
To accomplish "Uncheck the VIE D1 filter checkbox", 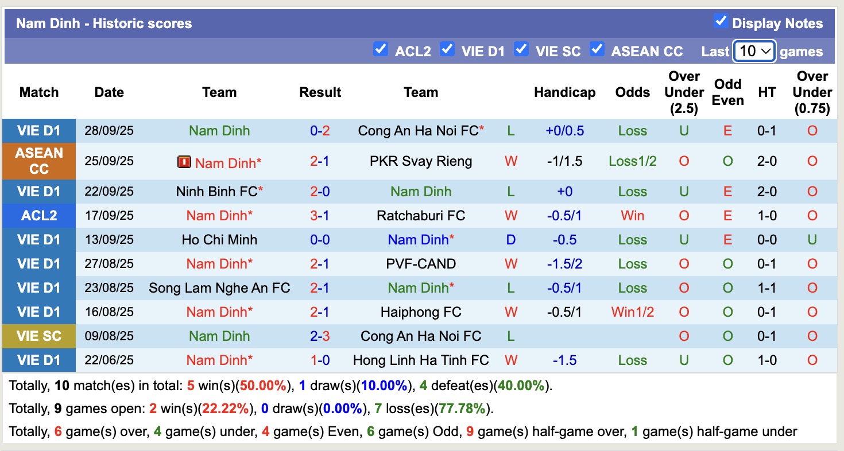I will (447, 50).
